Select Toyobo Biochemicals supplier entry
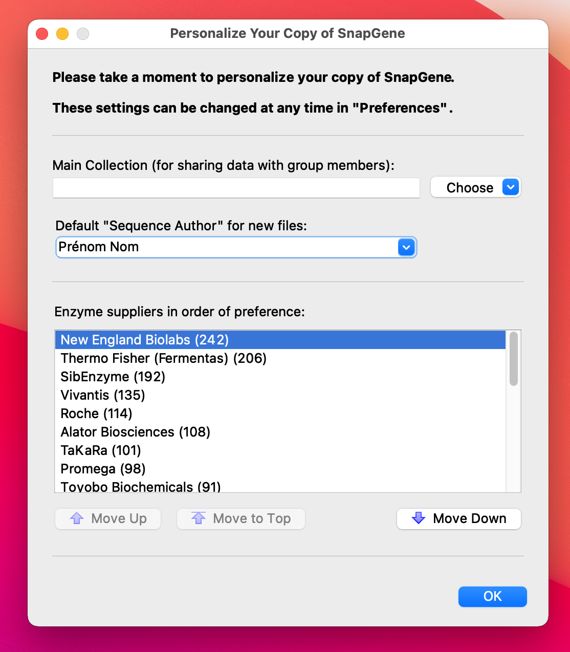570x652 pixels. click(141, 486)
